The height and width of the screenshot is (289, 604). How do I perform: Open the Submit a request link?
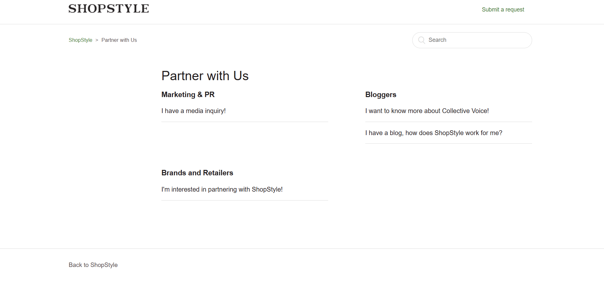(503, 10)
